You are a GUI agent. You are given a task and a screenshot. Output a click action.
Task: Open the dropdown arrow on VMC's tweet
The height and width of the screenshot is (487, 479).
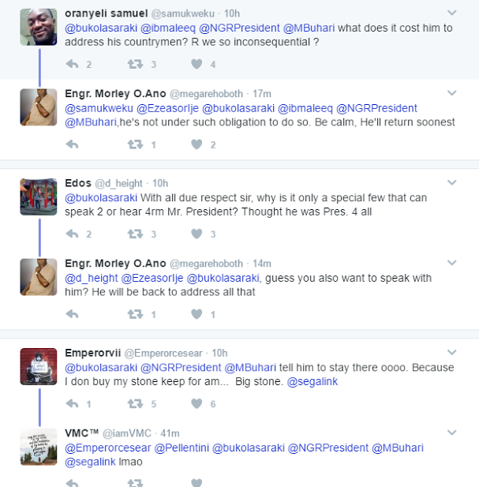tap(451, 433)
